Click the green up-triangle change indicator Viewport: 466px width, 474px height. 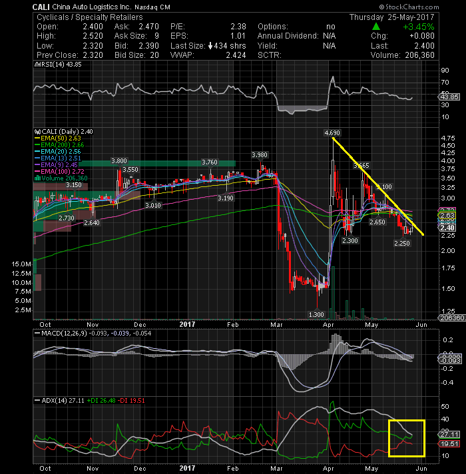pyautogui.click(x=376, y=27)
